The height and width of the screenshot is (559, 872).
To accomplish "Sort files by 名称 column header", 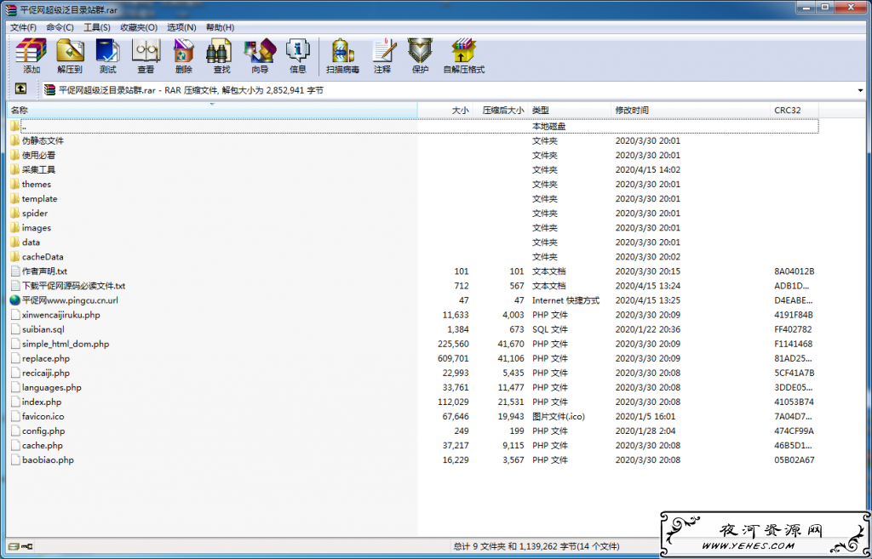I will tap(212, 110).
